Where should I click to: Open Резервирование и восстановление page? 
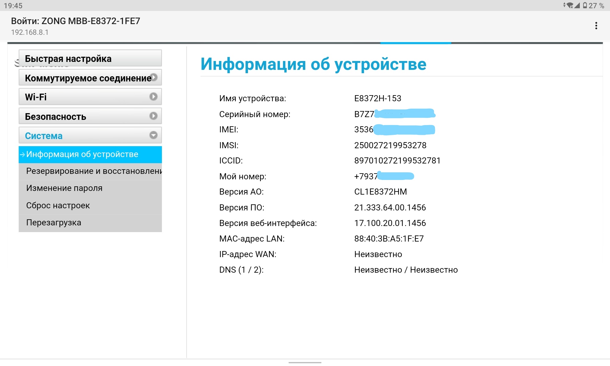90,171
